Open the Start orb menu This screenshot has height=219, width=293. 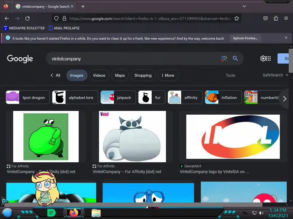coord(7,213)
